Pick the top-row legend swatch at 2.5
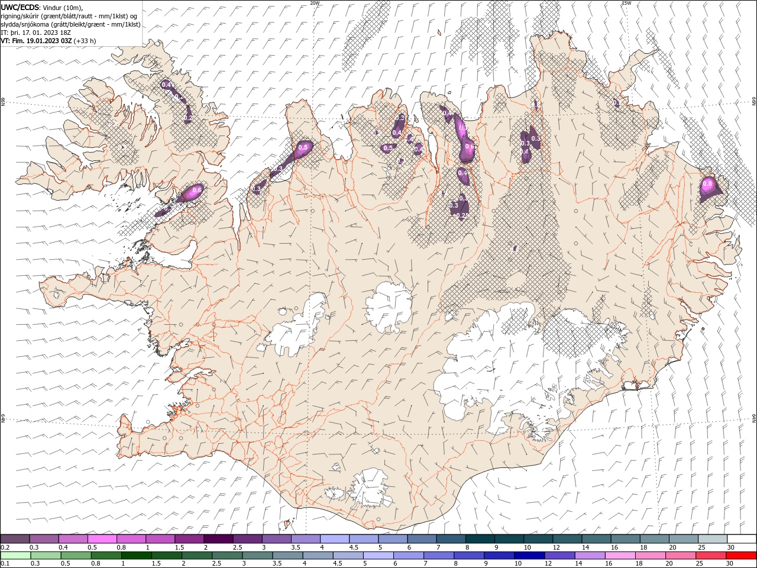The width and height of the screenshot is (757, 568). [x=247, y=538]
